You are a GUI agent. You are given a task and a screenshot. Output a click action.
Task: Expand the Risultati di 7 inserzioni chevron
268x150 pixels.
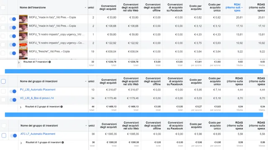click(x=19, y=62)
